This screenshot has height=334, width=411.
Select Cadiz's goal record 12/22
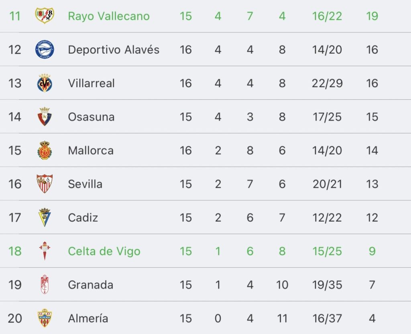pyautogui.click(x=327, y=217)
